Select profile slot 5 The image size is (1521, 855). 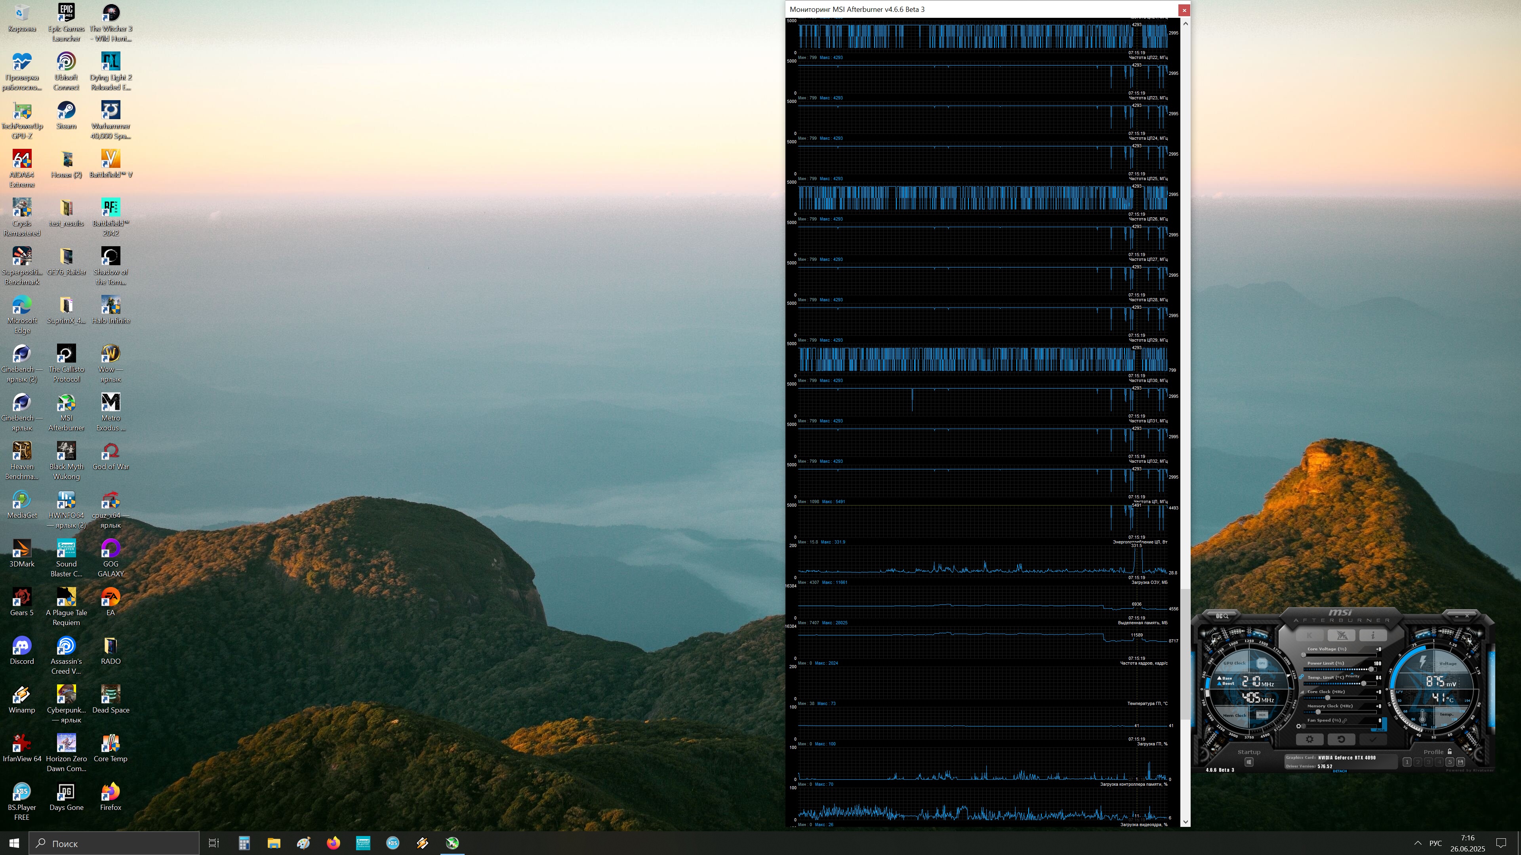coord(1450,762)
